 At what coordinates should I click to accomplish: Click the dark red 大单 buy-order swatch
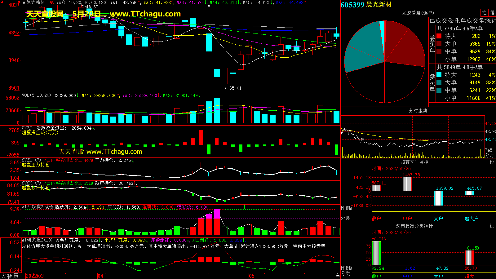tap(439, 44)
